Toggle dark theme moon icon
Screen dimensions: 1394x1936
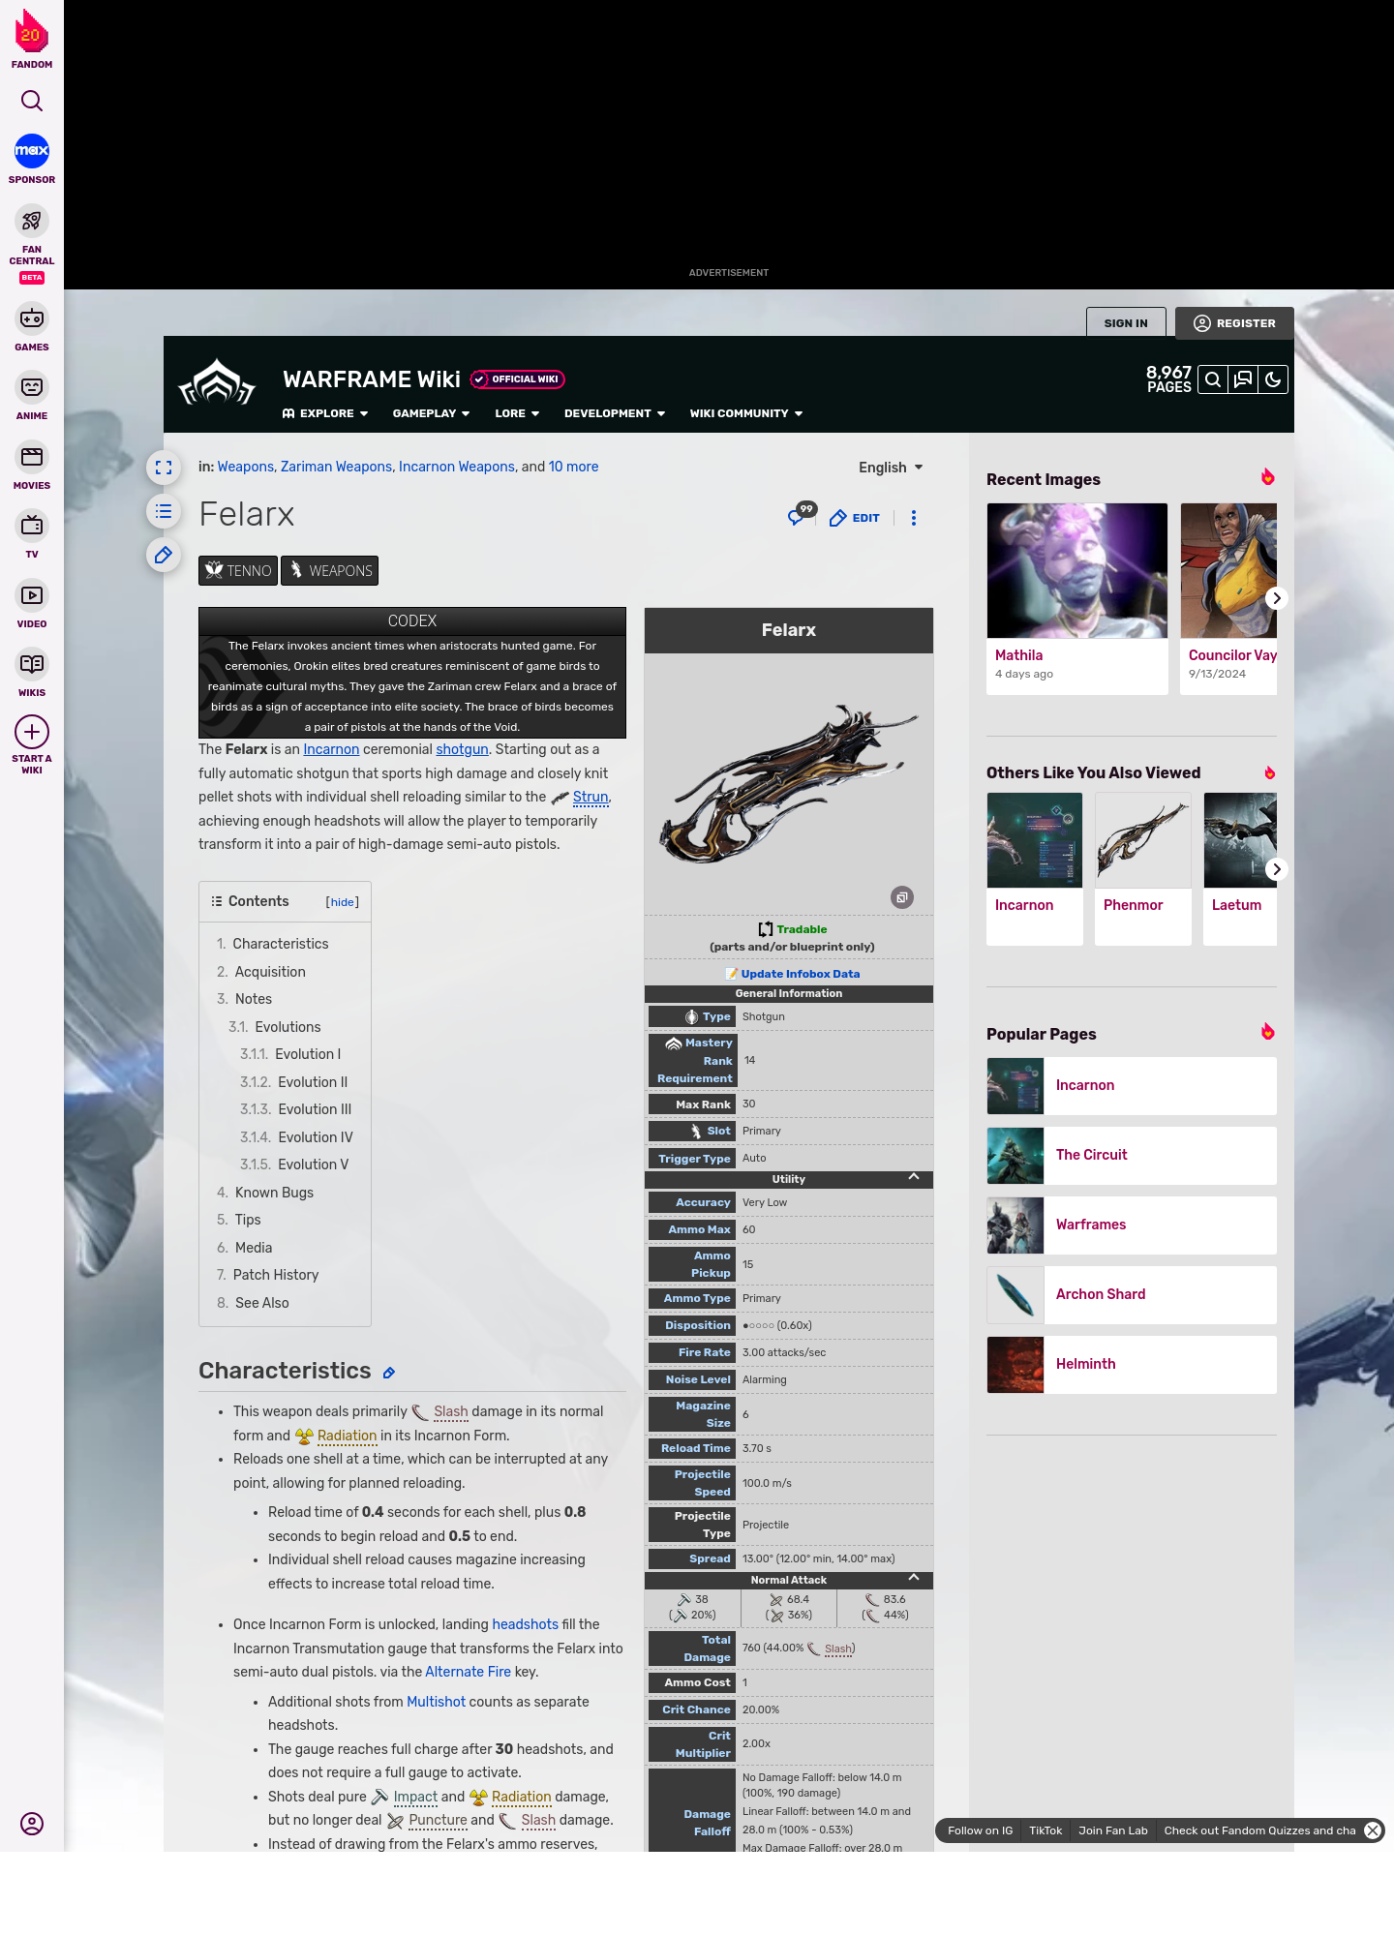click(1273, 379)
